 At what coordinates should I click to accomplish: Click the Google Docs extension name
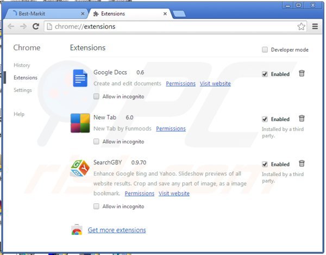click(110, 72)
